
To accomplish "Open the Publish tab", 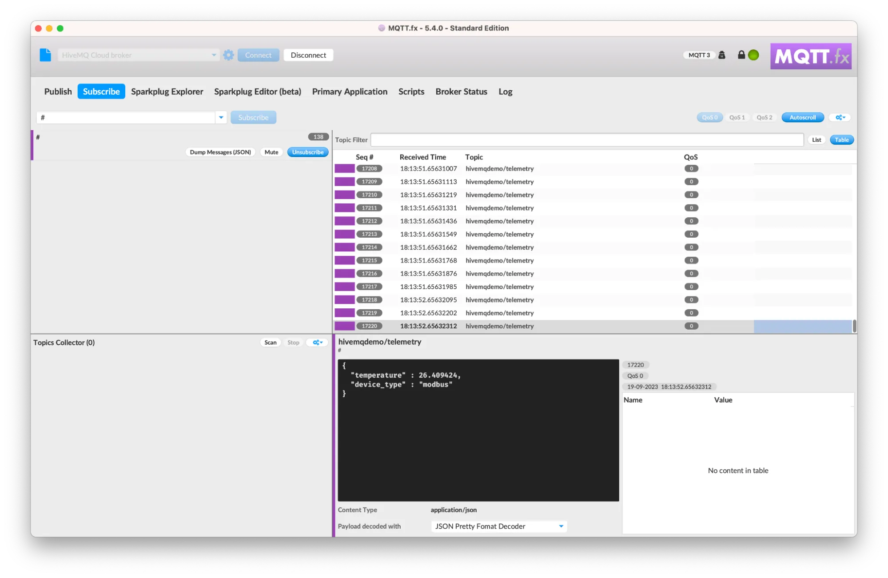I will point(58,92).
